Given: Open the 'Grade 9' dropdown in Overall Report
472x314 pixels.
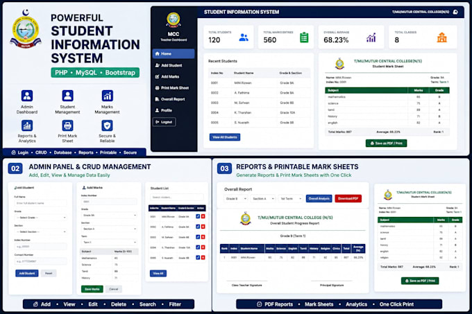Looking at the screenshot, I should [236, 199].
